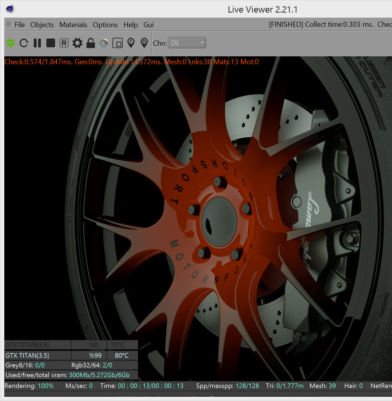Click the active GTX TITAN row showing %99

pos(71,355)
